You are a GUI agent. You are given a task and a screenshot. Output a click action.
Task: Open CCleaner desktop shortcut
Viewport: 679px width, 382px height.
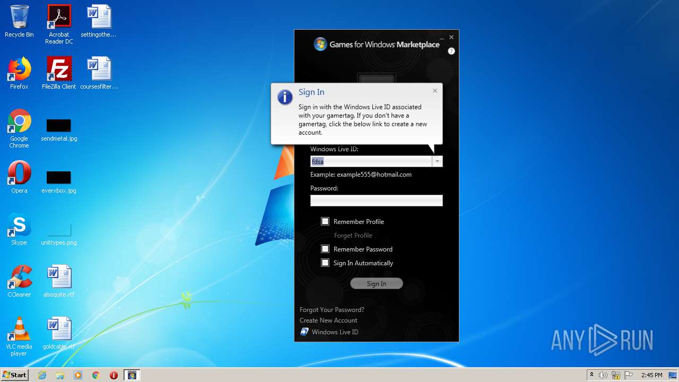tap(19, 281)
